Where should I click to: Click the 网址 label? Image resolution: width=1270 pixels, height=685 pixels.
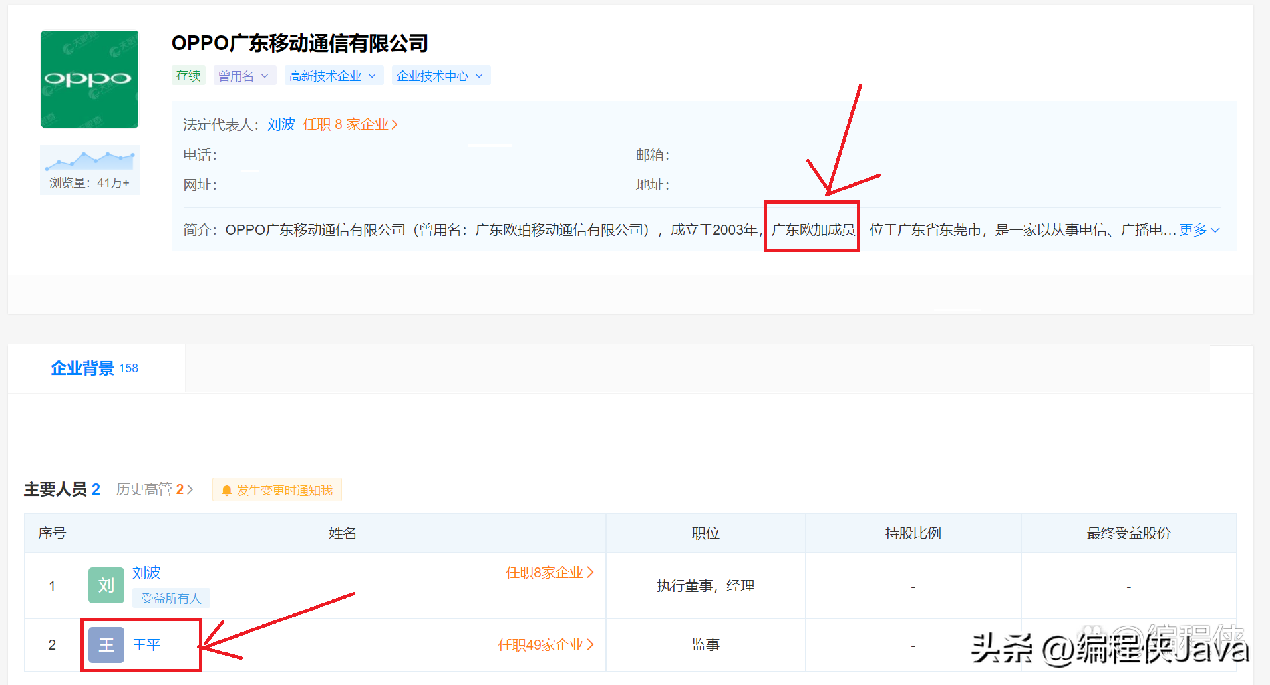pos(200,185)
